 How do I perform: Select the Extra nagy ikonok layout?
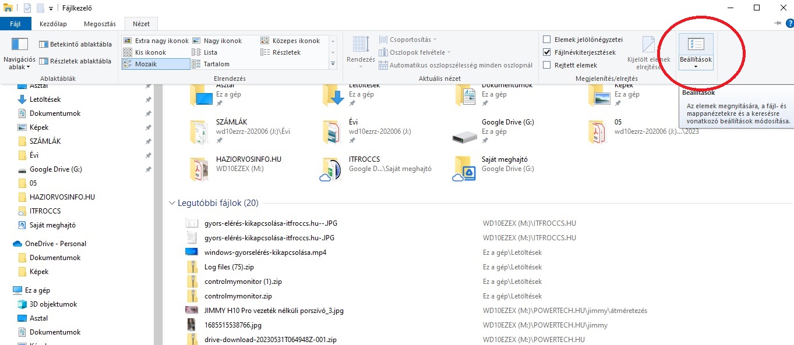point(156,41)
